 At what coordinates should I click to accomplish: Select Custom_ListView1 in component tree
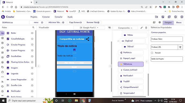tap(131, 70)
